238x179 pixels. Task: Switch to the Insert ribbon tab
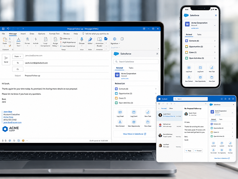click(x=23, y=34)
